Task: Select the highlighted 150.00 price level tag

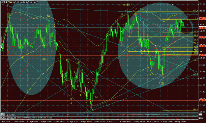Action: point(202,19)
